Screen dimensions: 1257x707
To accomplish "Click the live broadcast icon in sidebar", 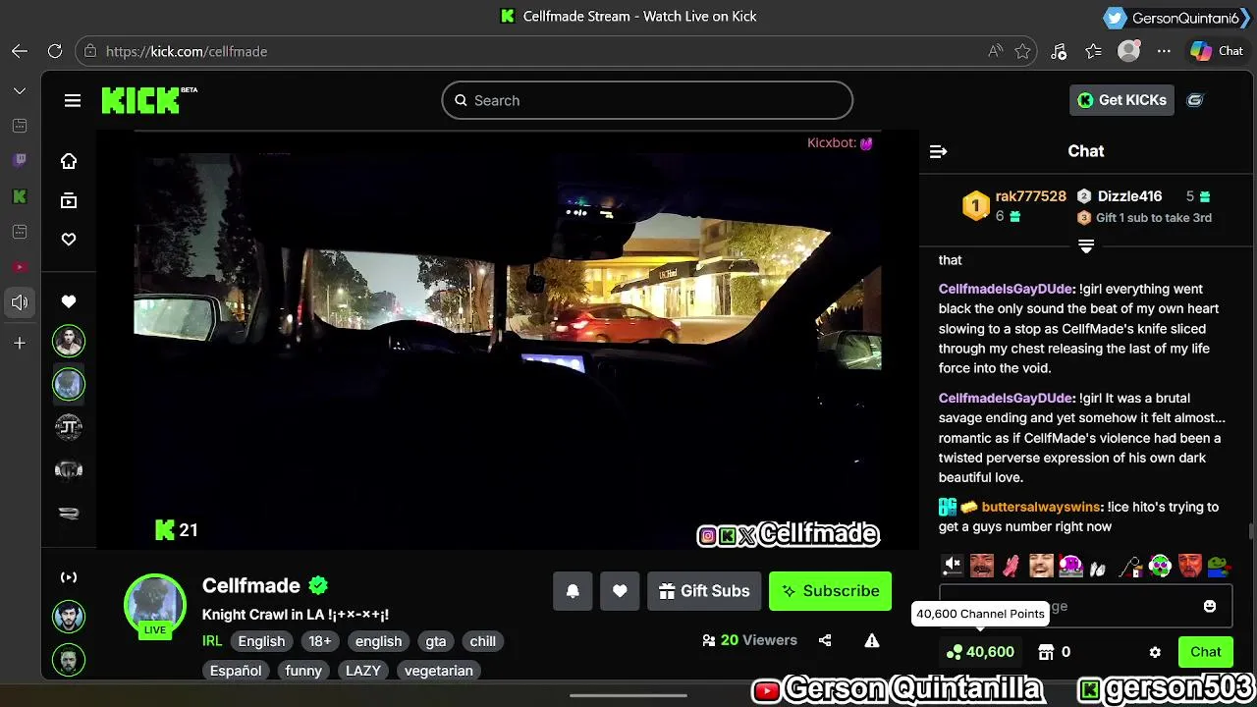I will click(x=69, y=577).
